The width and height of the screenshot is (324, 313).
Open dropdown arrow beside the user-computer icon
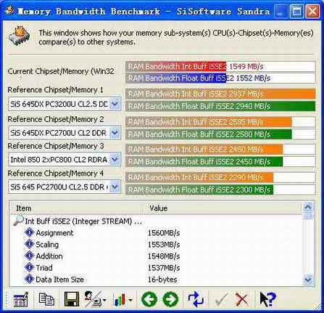point(104,300)
